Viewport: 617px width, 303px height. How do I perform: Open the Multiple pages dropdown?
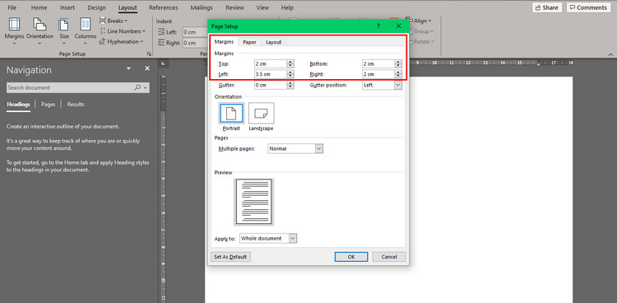point(295,148)
